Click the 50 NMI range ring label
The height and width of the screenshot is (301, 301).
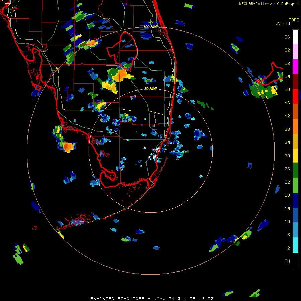coord(150,89)
